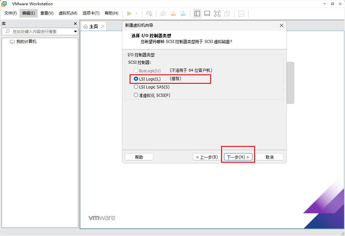Select the 准虚拟化 SCSI(P) radio button
This screenshot has width=345, height=236.
[136, 95]
